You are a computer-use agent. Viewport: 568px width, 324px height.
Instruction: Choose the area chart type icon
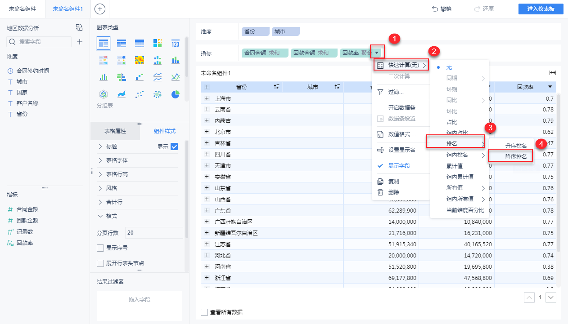tap(122, 94)
